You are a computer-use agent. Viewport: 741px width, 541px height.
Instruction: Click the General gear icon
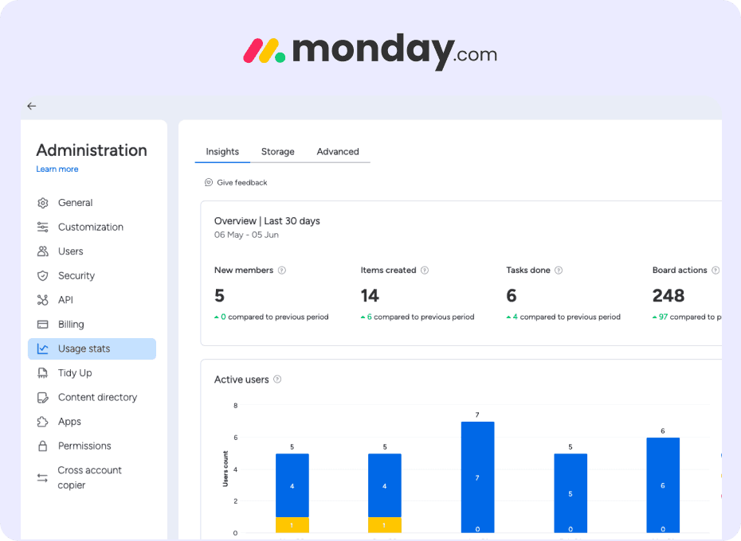(42, 203)
